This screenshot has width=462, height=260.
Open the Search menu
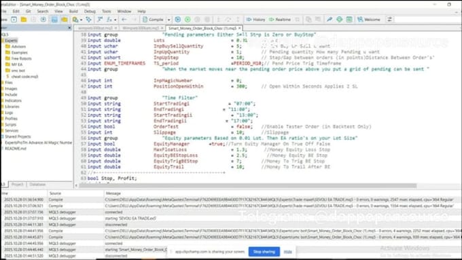point(42,11)
